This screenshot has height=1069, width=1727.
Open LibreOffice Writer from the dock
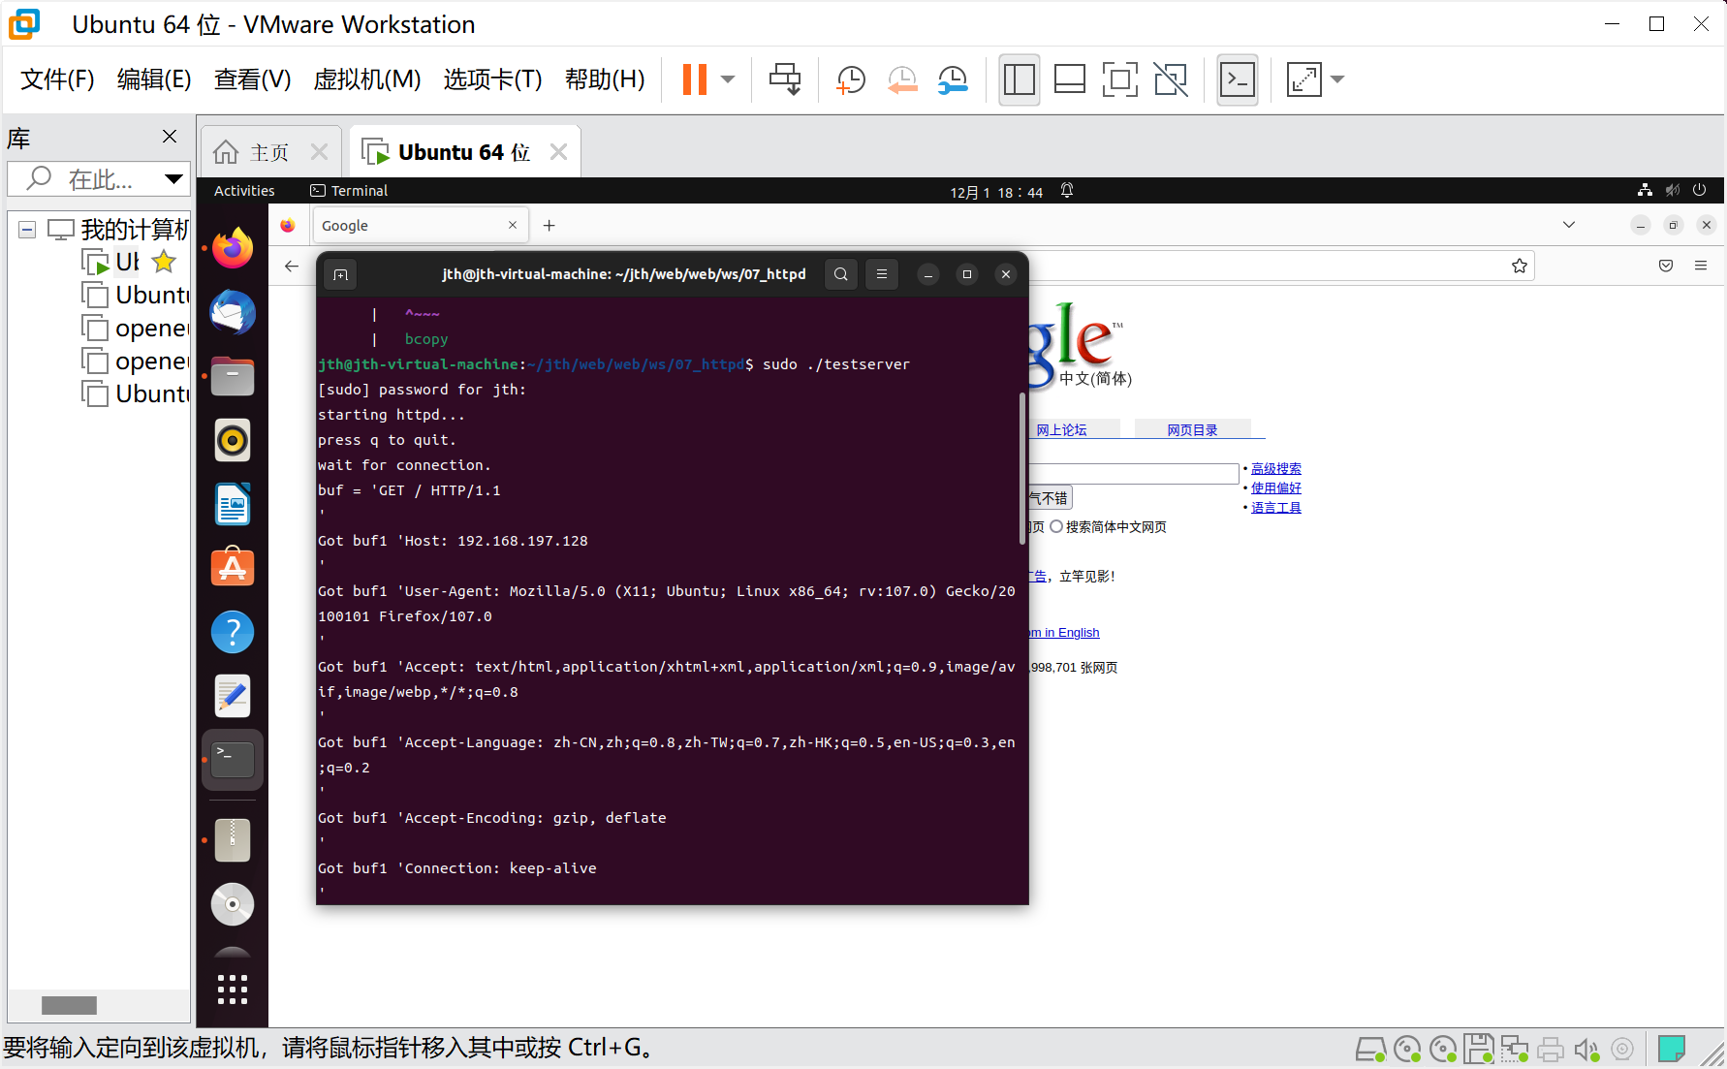(x=233, y=504)
